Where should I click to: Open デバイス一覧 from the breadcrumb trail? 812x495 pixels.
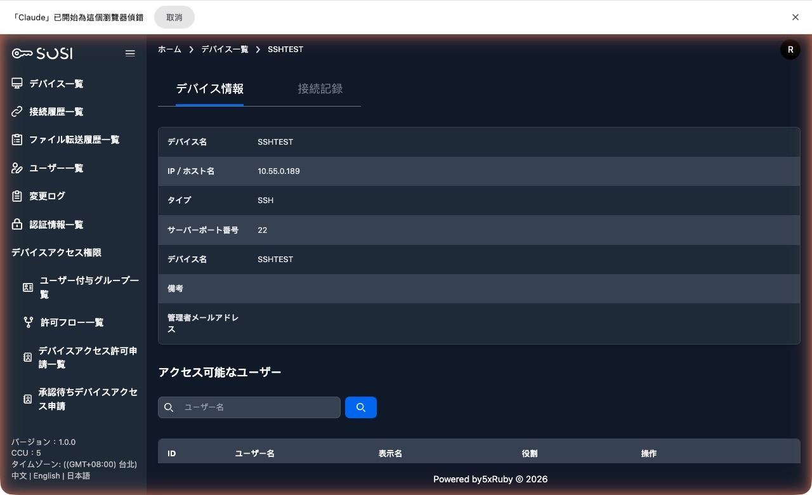tap(225, 49)
